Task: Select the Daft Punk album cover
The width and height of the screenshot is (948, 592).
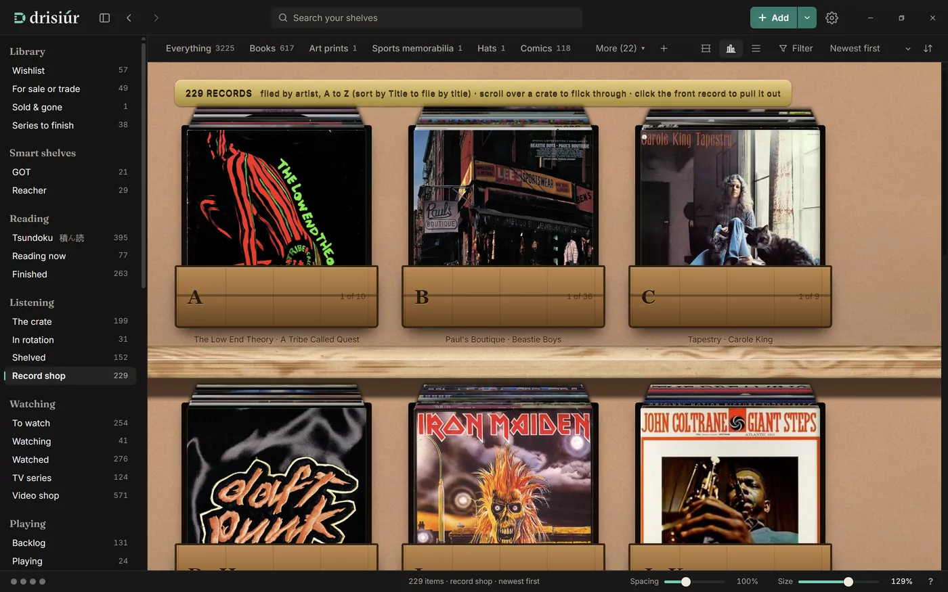Action: (276, 475)
